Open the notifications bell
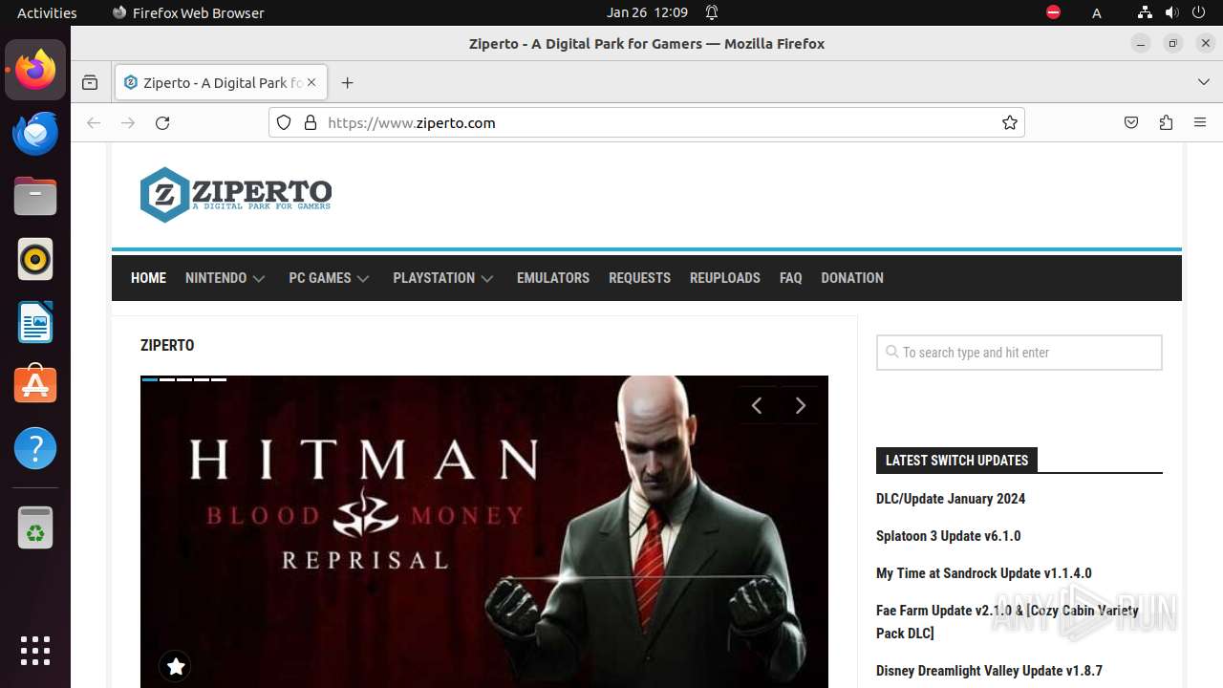The width and height of the screenshot is (1223, 688). (712, 12)
